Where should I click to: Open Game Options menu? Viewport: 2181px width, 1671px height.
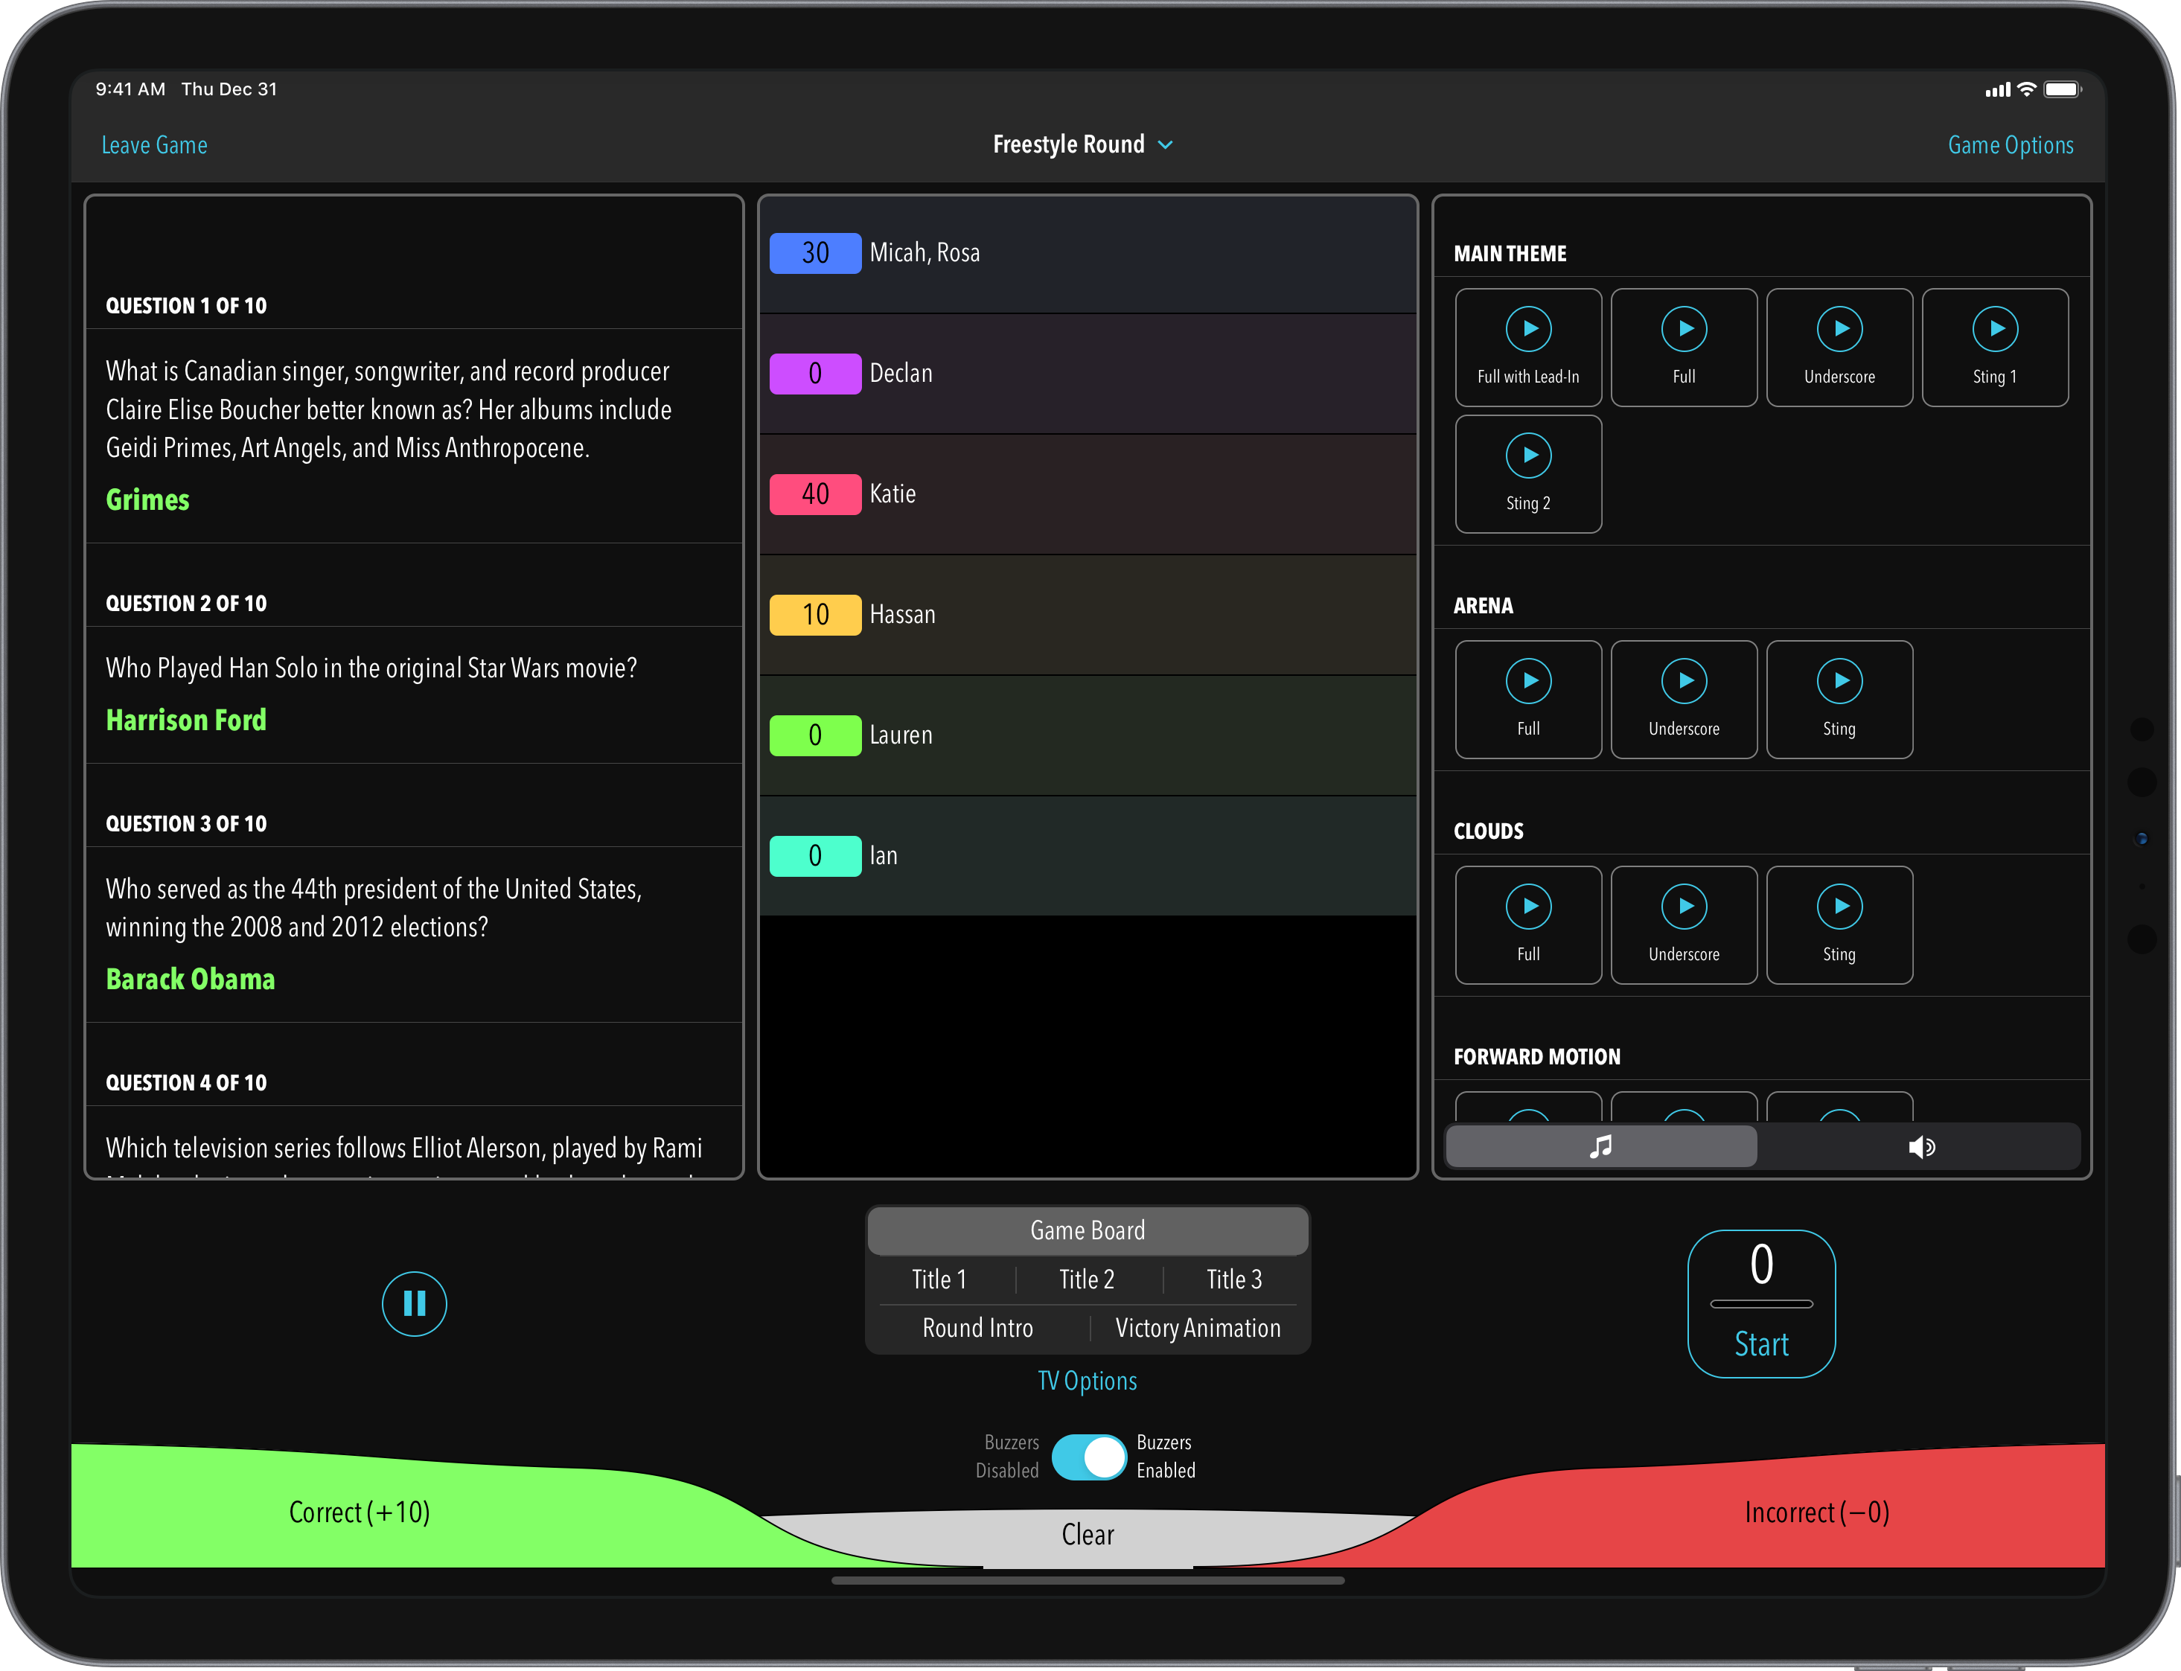tap(2009, 144)
